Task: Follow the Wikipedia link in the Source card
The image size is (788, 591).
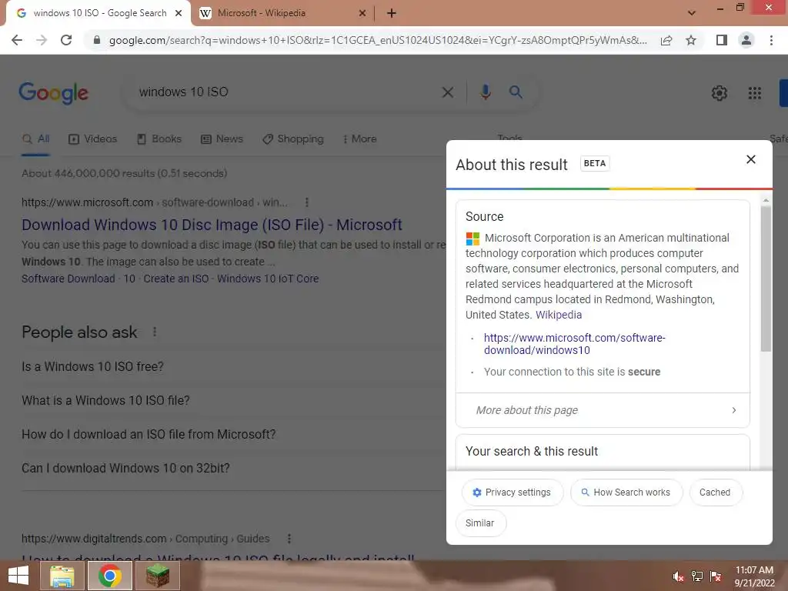Action: (559, 315)
